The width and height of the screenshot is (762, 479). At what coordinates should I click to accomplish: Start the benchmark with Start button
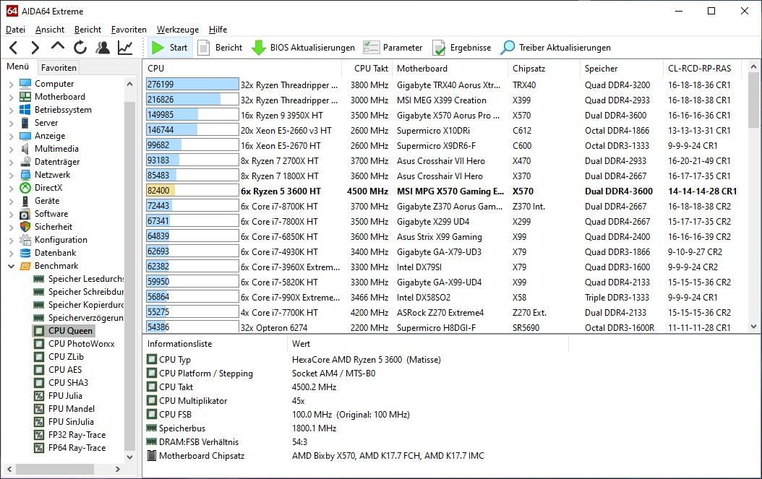click(169, 48)
